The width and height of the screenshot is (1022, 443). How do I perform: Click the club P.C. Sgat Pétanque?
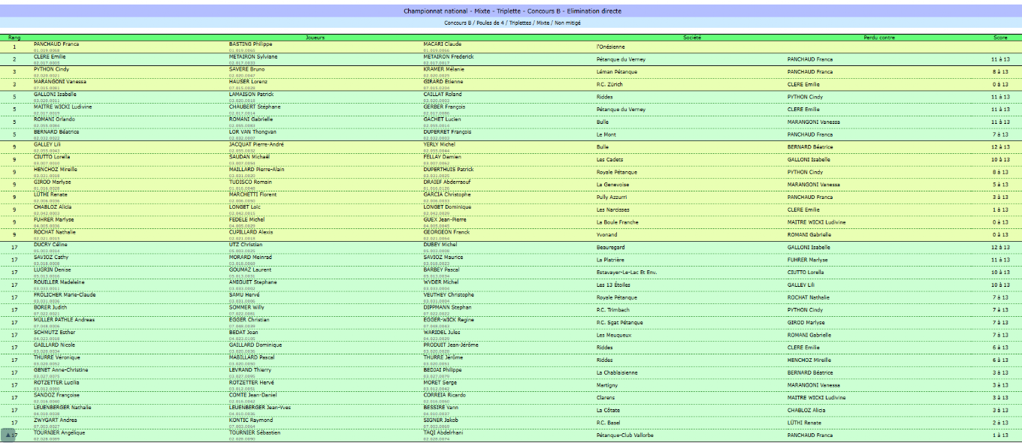point(620,322)
